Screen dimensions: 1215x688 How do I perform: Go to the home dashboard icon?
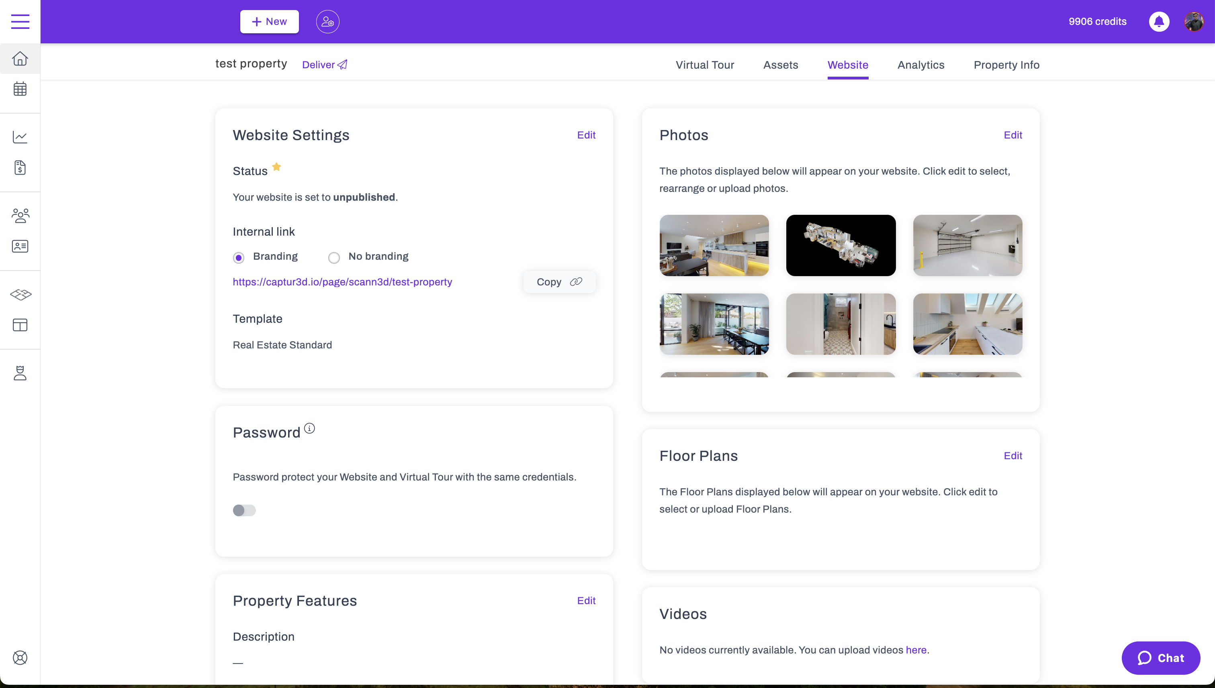[20, 59]
